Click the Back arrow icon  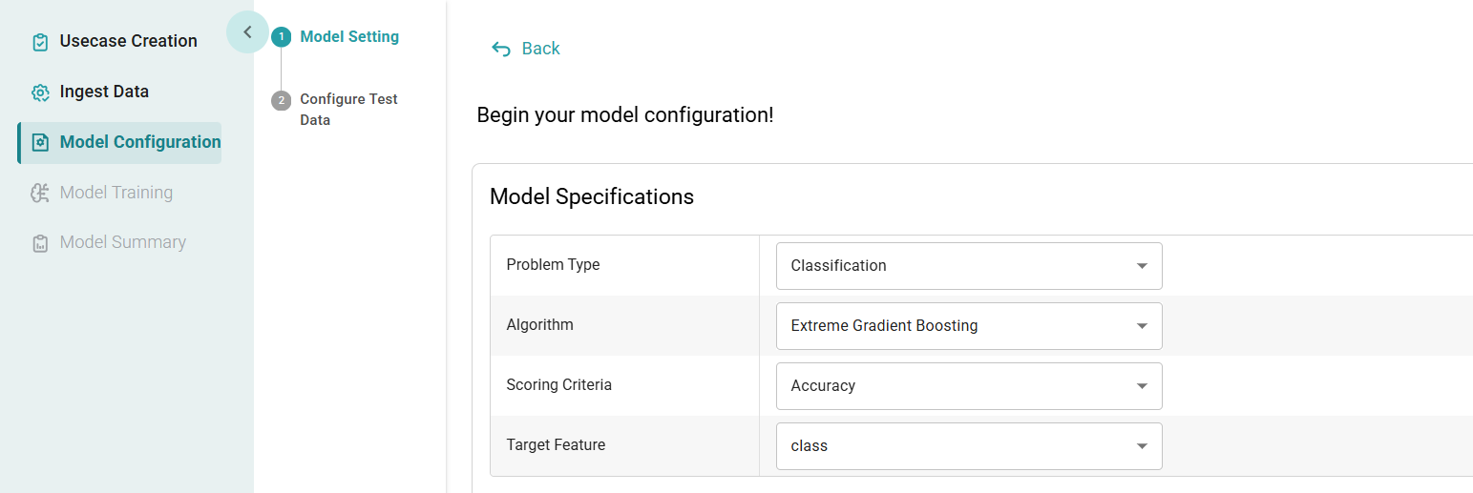[501, 49]
